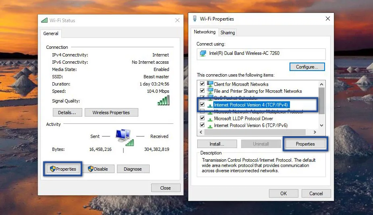The width and height of the screenshot is (373, 215).
Task: Click the items list scroll up arrow
Action: [x=322, y=84]
